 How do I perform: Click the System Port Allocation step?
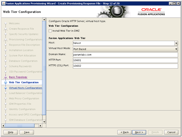(23, 55)
